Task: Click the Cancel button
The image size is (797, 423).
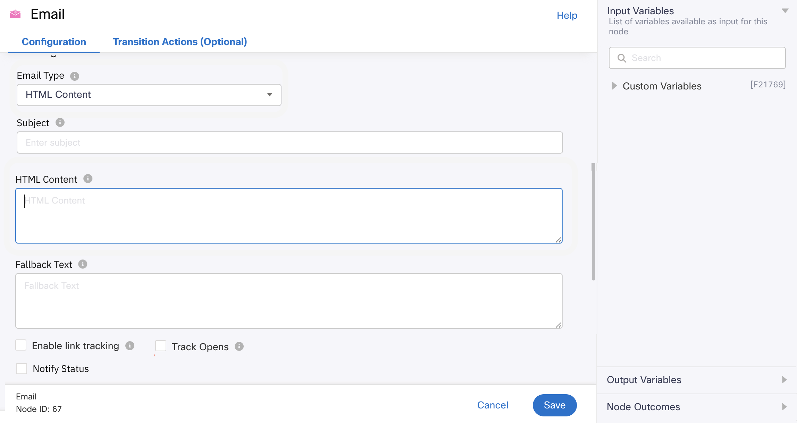Action: 492,405
